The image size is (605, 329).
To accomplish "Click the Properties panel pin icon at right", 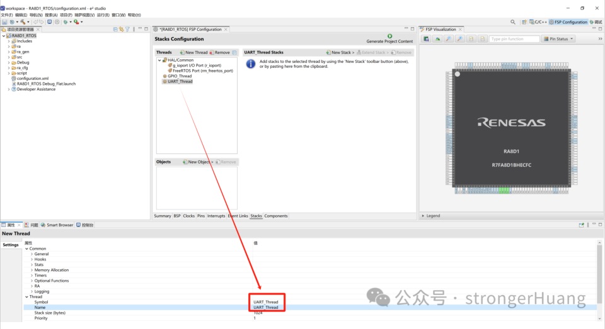I will [582, 225].
